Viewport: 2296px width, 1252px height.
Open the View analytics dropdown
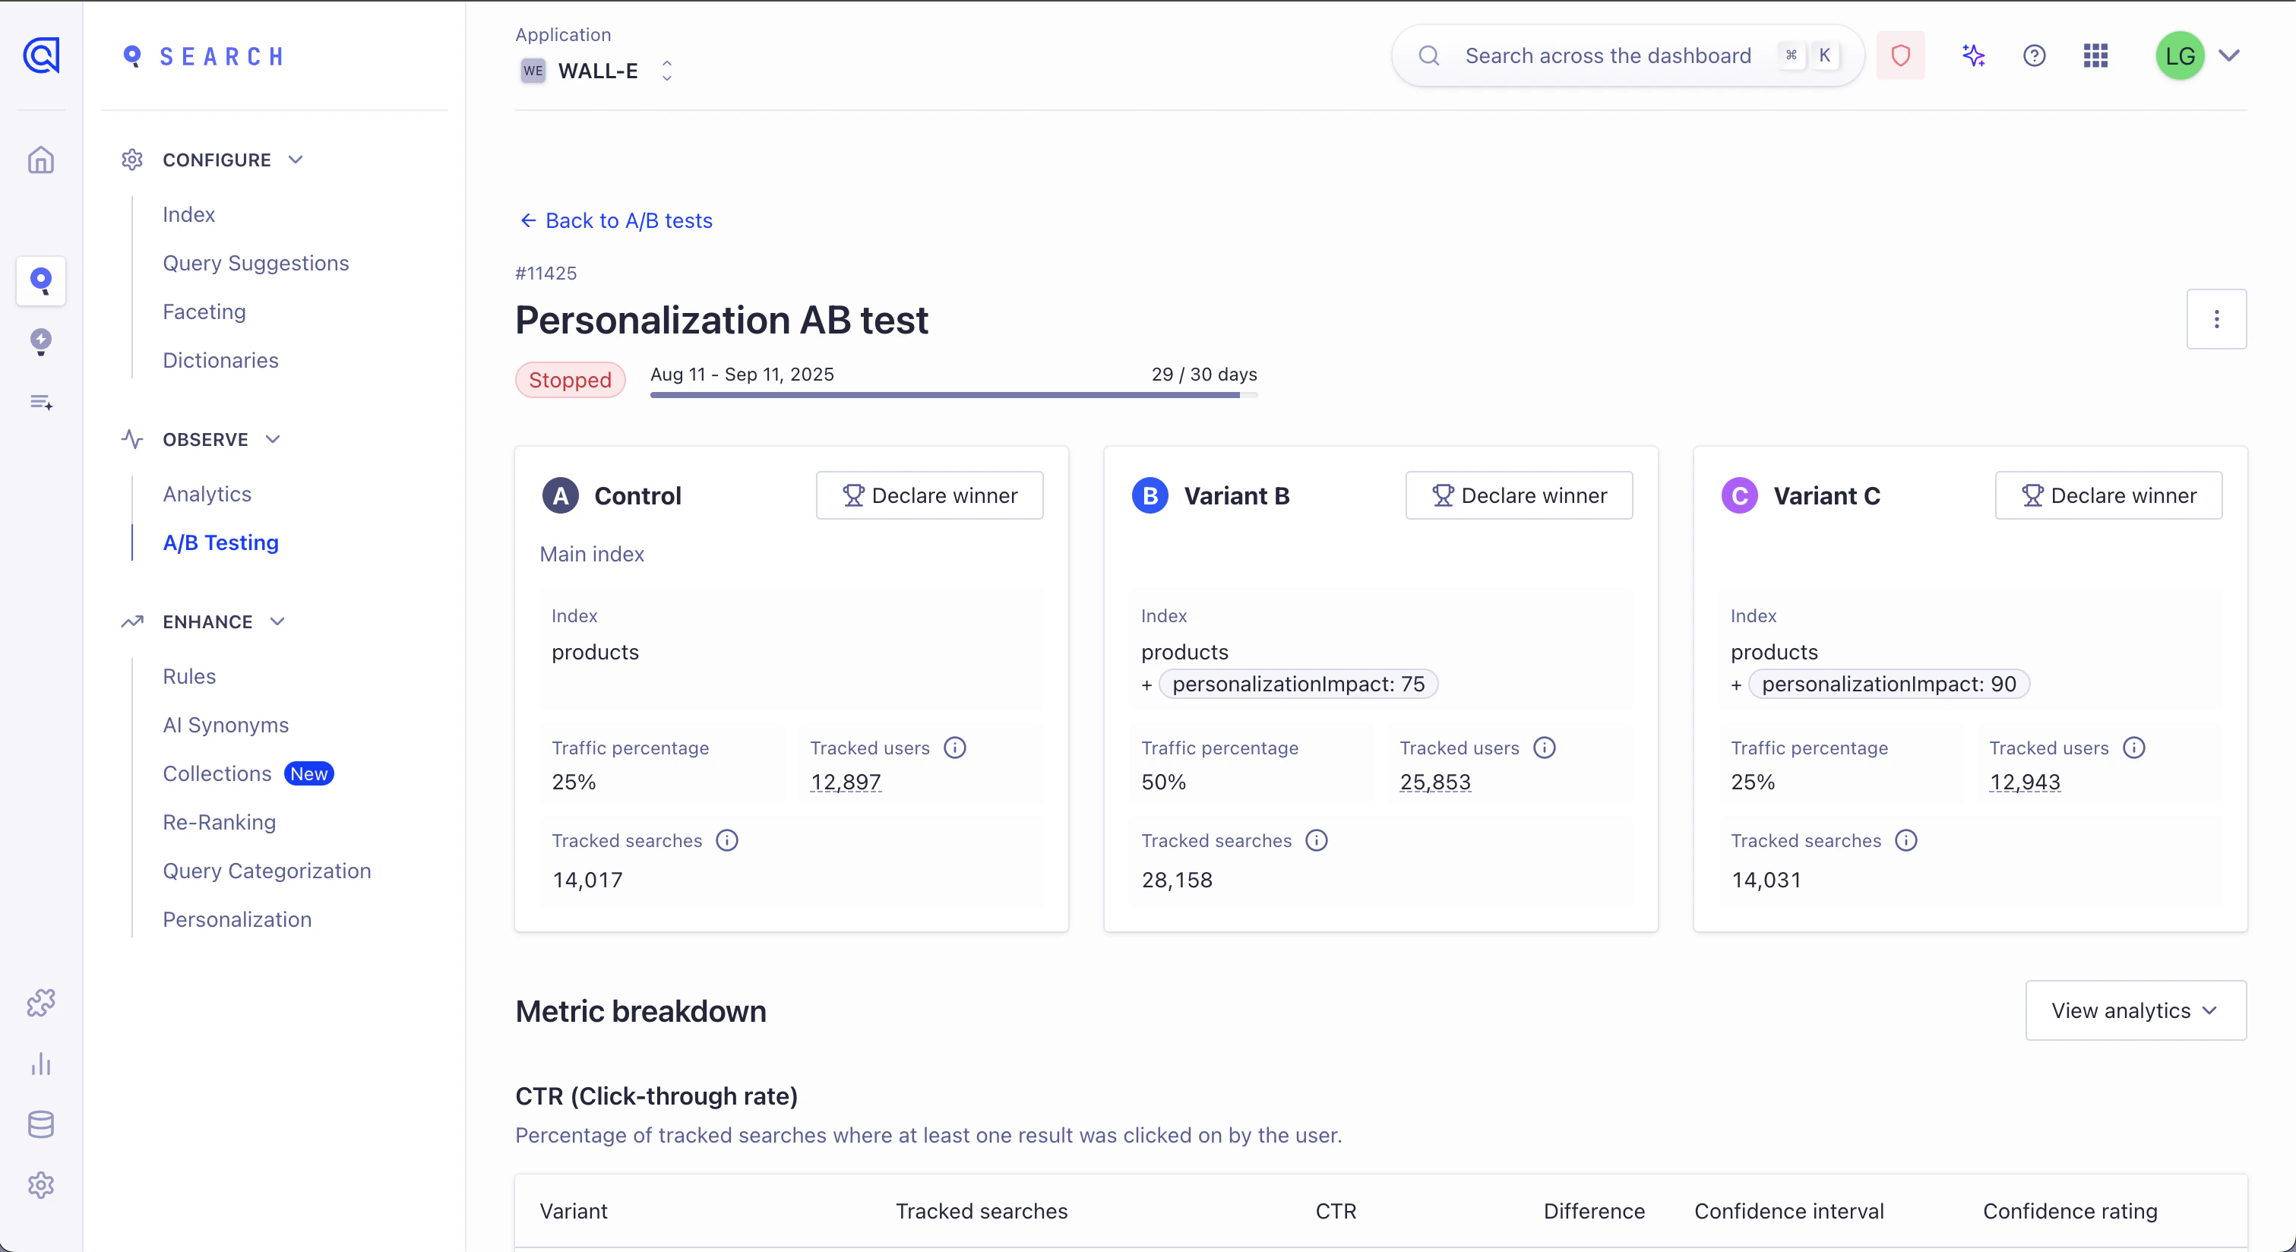[2136, 1010]
